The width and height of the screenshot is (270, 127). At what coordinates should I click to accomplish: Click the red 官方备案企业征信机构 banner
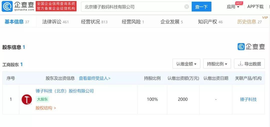[56, 6]
